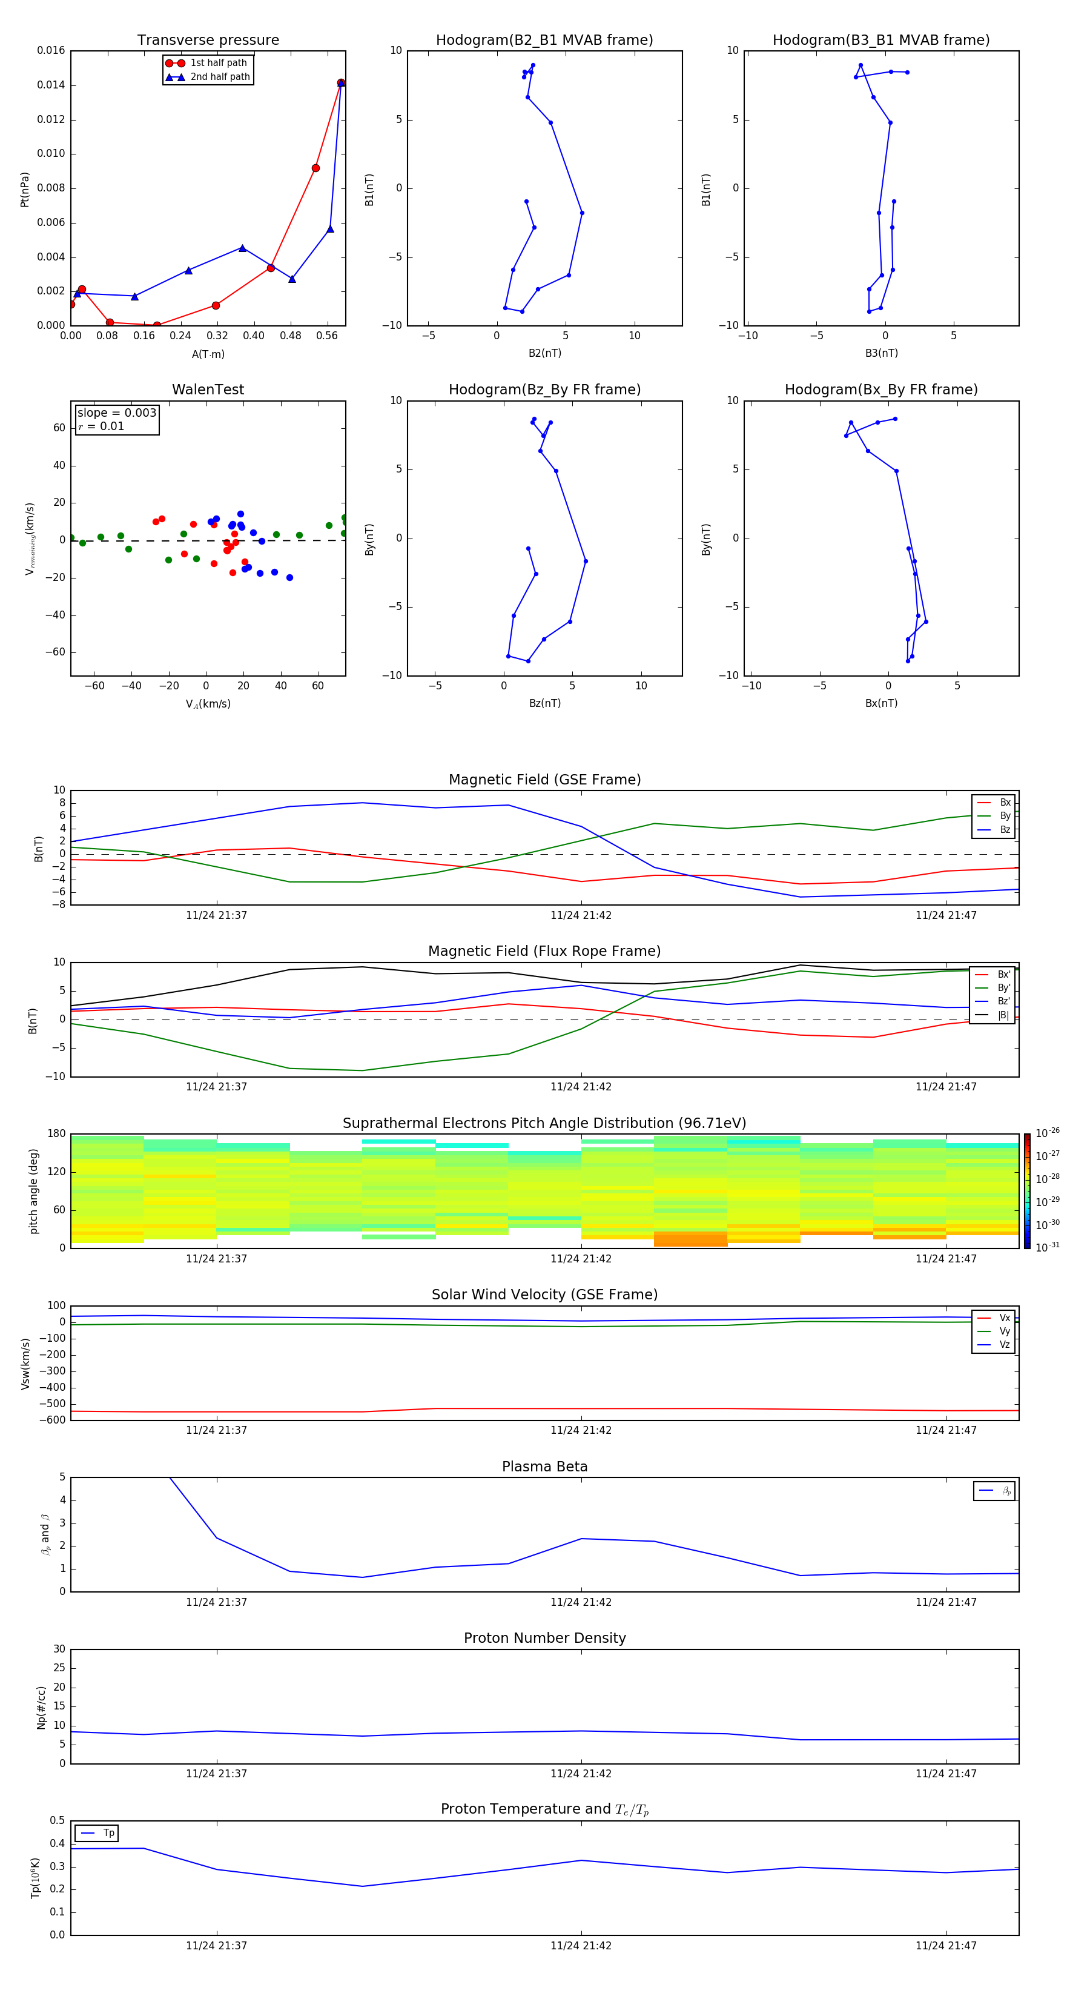Click 'Hodogram(B2_B1 MVAB frame)' title
Image resolution: width=1090 pixels, height=1999 pixels.
tap(544, 41)
